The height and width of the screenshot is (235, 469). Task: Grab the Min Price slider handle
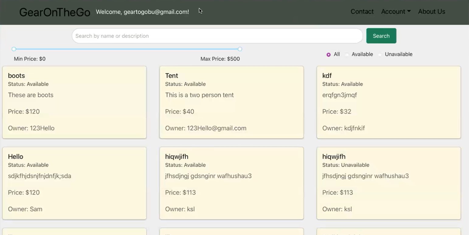pos(14,49)
